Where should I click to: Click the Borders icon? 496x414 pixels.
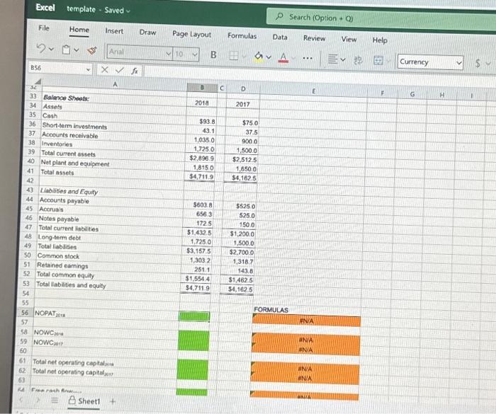click(233, 56)
